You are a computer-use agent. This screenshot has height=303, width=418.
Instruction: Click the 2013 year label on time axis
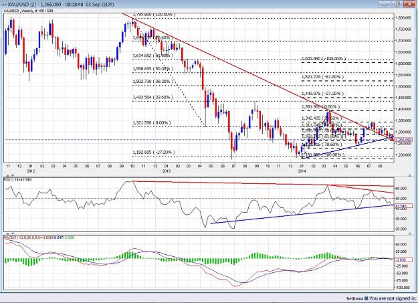[167, 171]
